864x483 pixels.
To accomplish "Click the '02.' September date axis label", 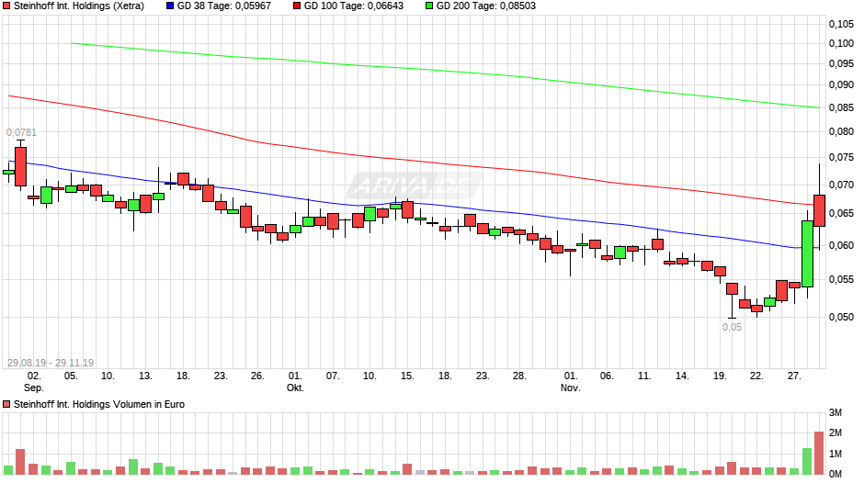I will click(34, 376).
